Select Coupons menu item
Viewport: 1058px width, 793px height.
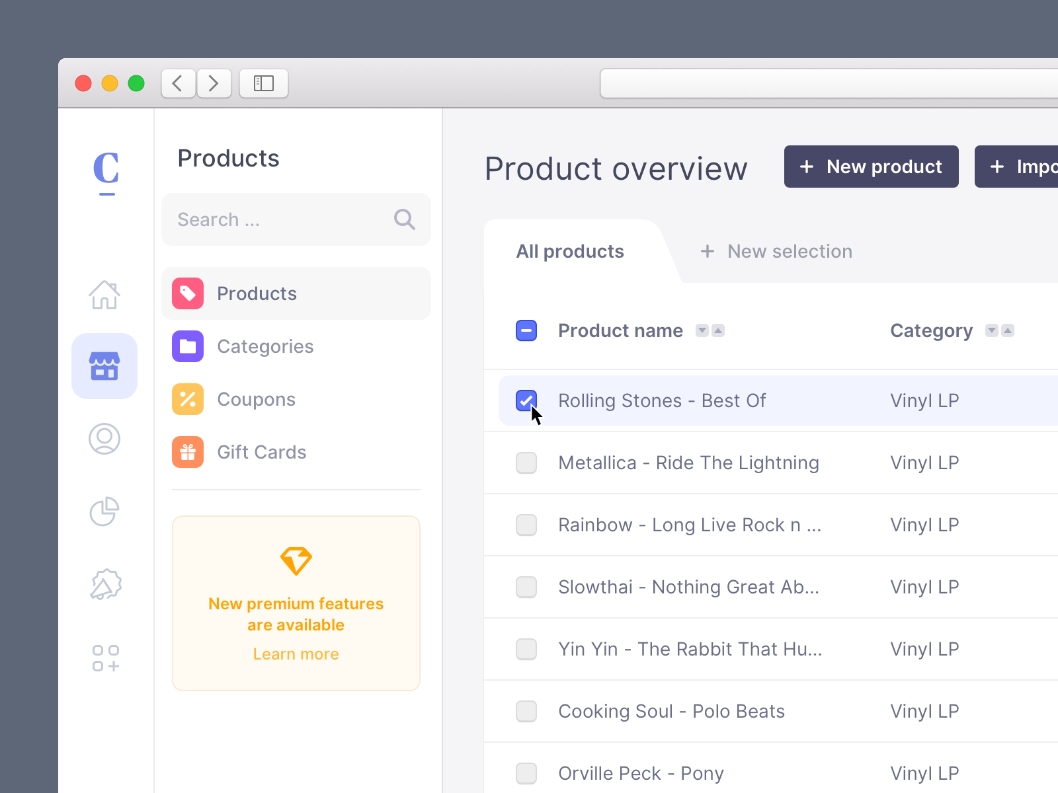coord(296,399)
